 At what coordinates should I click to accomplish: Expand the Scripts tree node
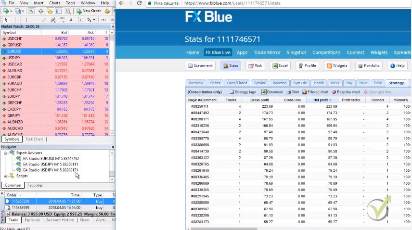point(5,176)
